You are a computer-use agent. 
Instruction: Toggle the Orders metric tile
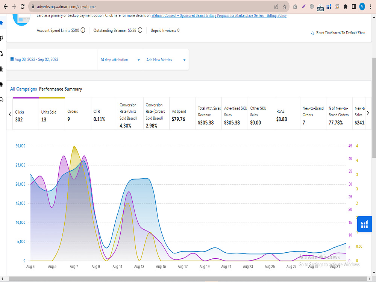78,114
